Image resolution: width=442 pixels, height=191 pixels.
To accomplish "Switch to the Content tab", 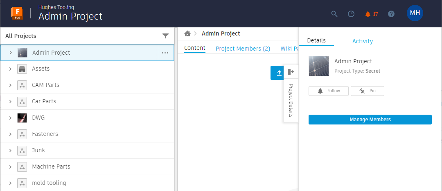I will coord(194,48).
